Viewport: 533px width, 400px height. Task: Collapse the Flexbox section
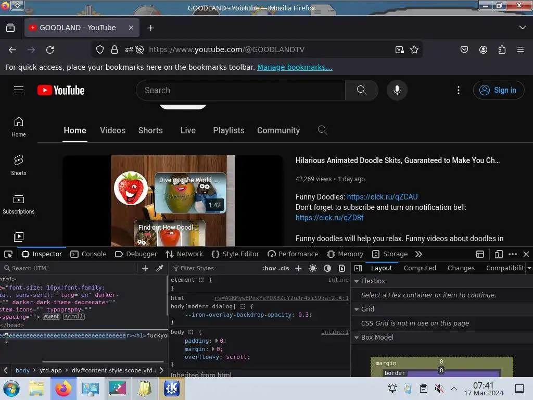coord(357,281)
